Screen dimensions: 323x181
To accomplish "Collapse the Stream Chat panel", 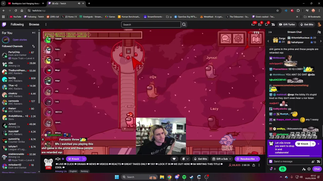I will coord(270,32).
